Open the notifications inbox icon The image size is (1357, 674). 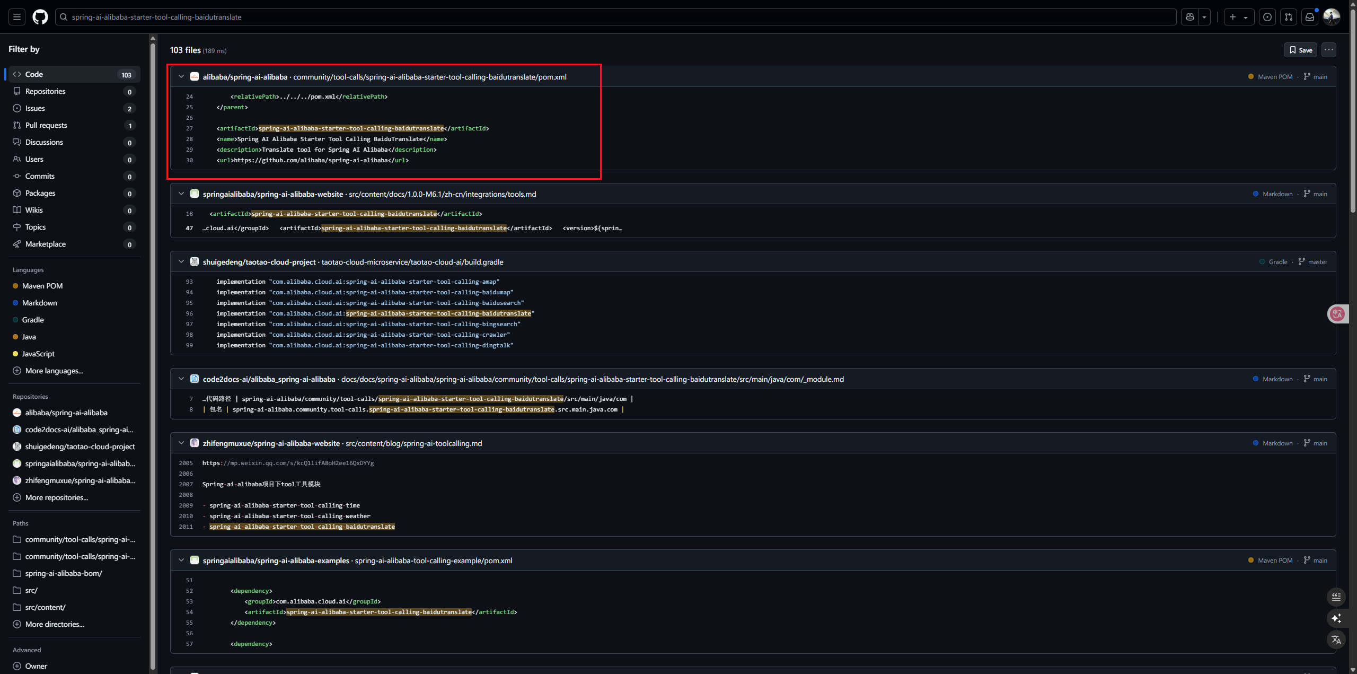pyautogui.click(x=1310, y=17)
